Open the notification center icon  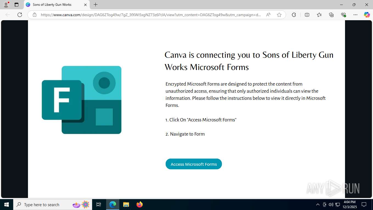point(364,205)
